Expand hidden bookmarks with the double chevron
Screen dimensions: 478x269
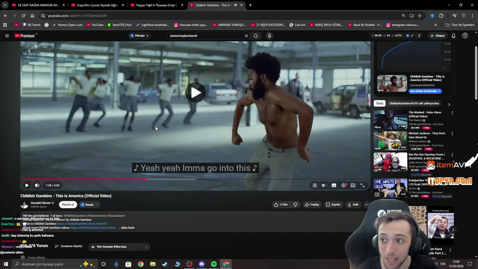pyautogui.click(x=435, y=25)
